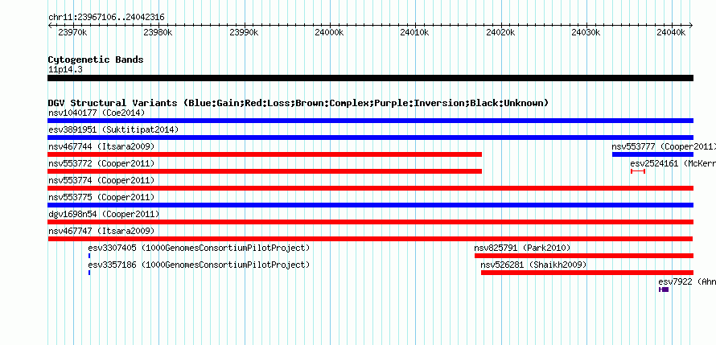716x345 pixels.
Task: Click the esv7922 variant label
Action: coord(687,281)
